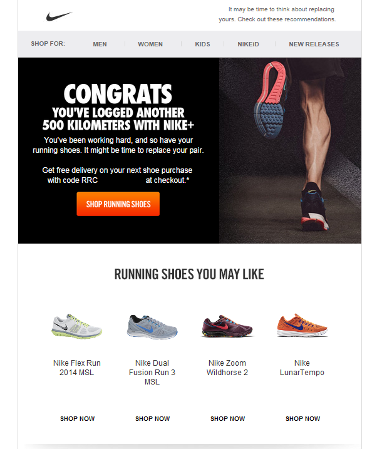Select the Nike Flex Run 2014 shoe image

[77, 326]
